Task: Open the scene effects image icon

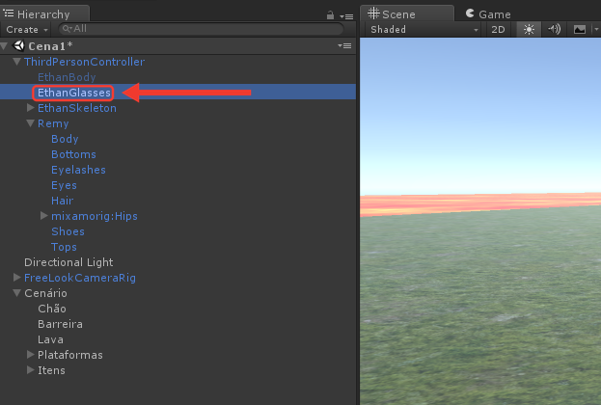Action: pos(579,30)
